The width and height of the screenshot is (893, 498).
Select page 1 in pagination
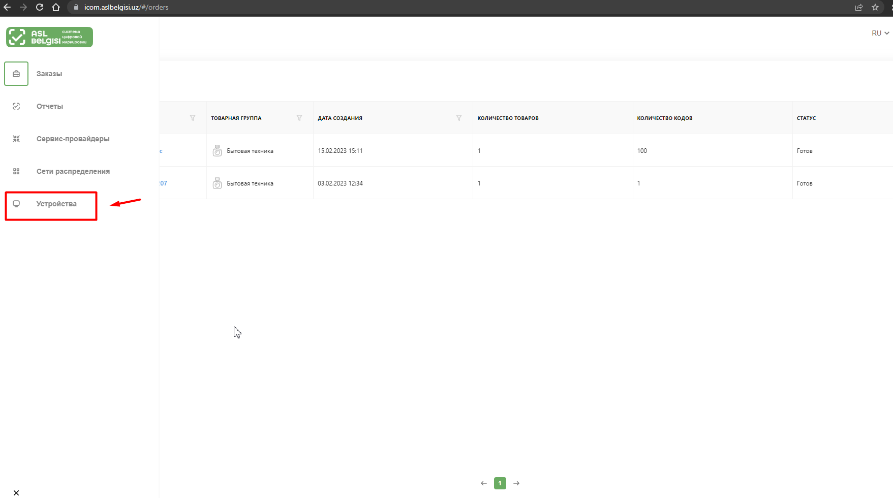pyautogui.click(x=500, y=483)
